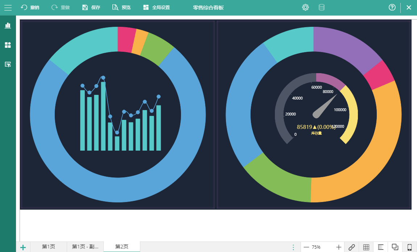This screenshot has height=252, width=417.
Task: Open the page tabs more options dots
Action: click(x=293, y=247)
